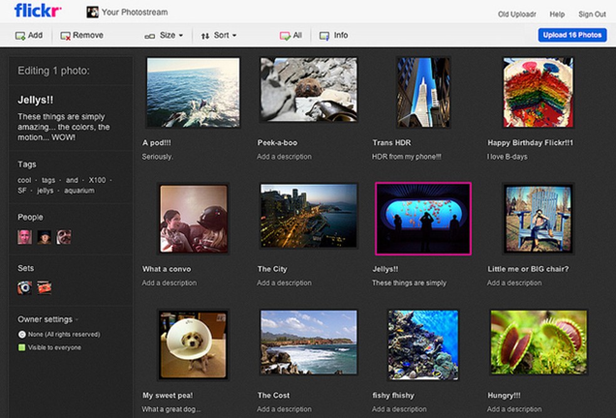Open the Sort tool icon
This screenshot has height=418, width=616.
pos(205,36)
